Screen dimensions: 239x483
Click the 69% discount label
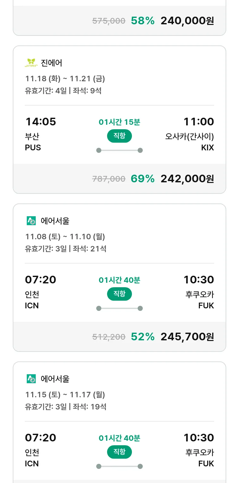(143, 179)
